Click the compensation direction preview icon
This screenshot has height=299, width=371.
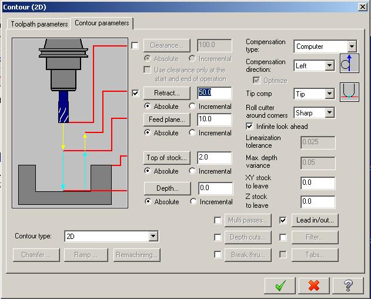(x=349, y=63)
